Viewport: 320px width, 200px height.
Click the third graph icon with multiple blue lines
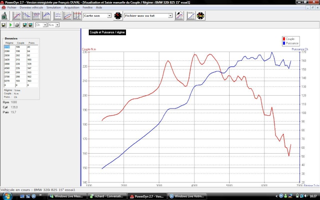(x=36, y=16)
